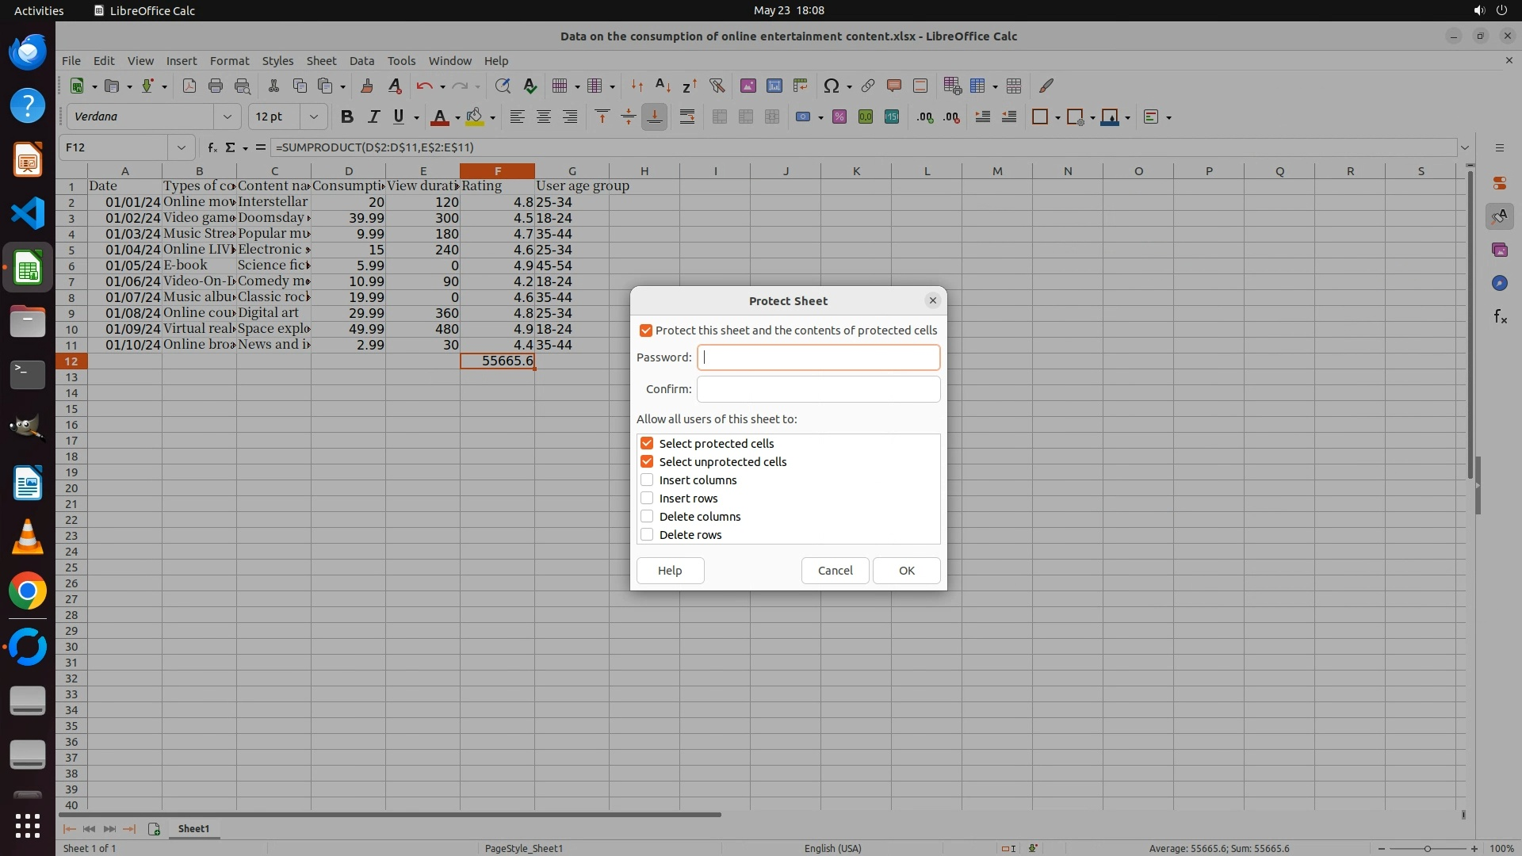Uncheck Select protected cells option
Image resolution: width=1522 pixels, height=856 pixels.
[647, 444]
